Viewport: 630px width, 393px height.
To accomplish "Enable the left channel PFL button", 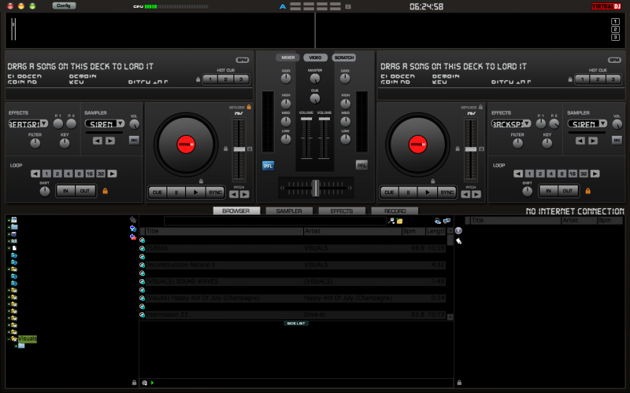I will (268, 165).
